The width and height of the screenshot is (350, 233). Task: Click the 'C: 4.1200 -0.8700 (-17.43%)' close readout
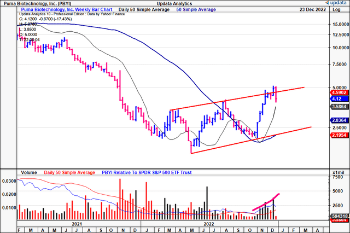tap(45, 19)
